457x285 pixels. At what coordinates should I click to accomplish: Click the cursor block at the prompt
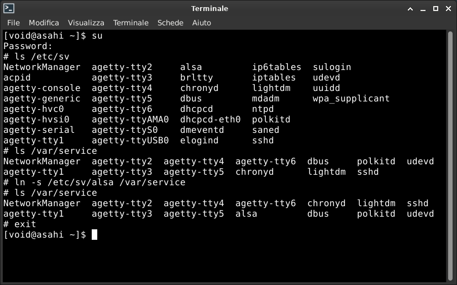94,234
